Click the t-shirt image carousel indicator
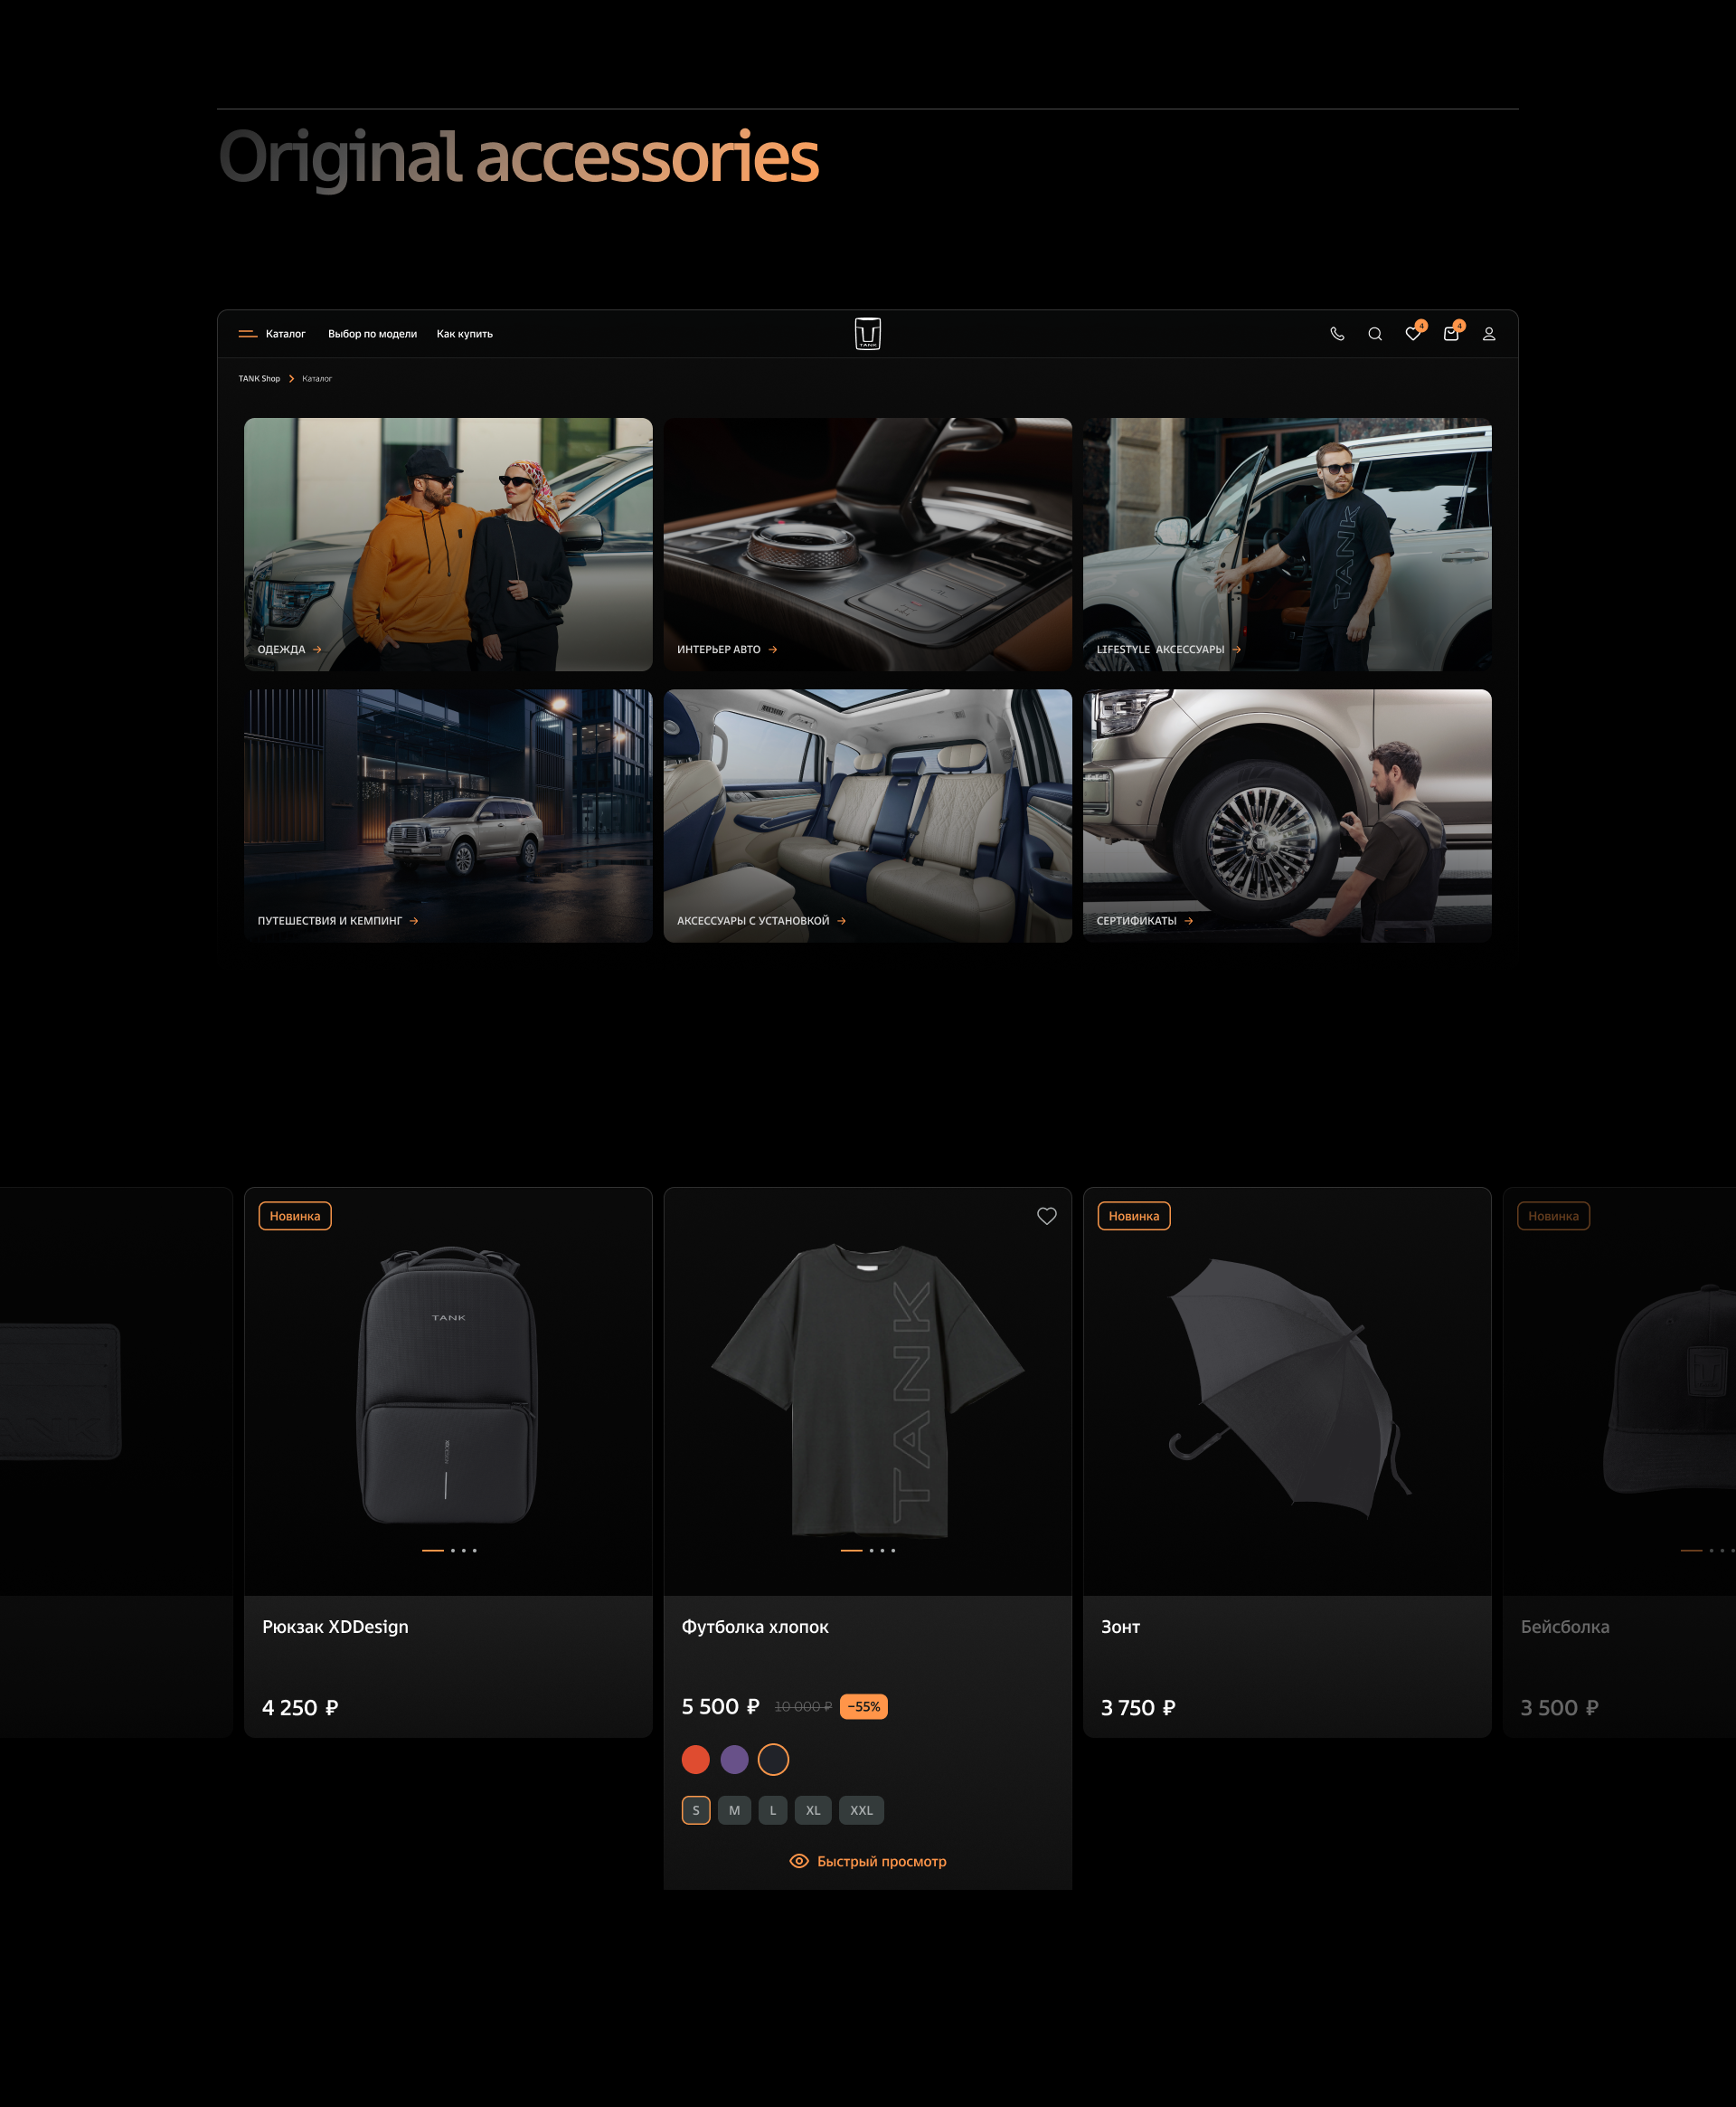The width and height of the screenshot is (1736, 2107). (x=868, y=1550)
